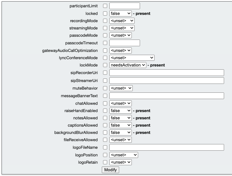Check the recordingMode checkbox
The width and height of the screenshot is (232, 176).
(105, 21)
